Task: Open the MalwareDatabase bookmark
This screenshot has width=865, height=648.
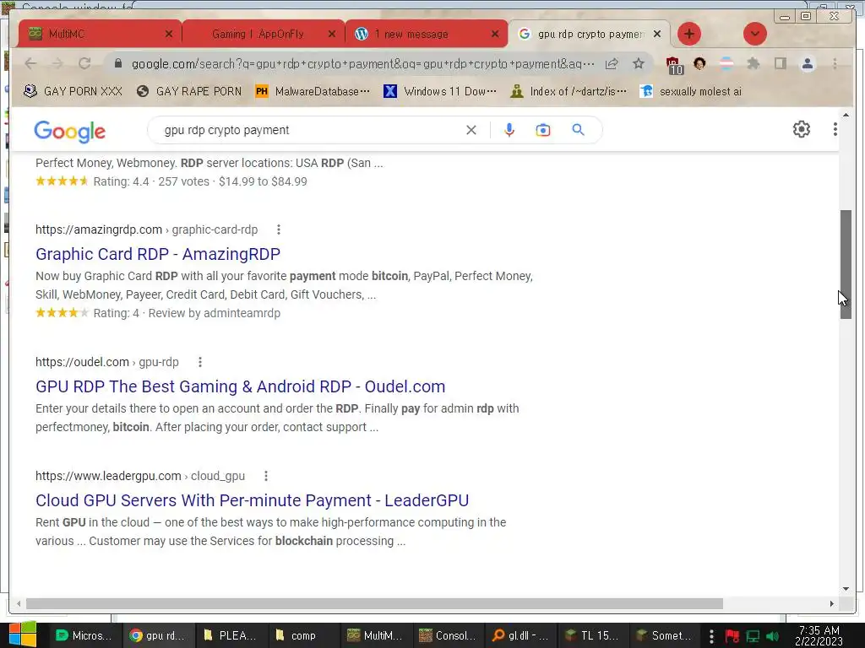Action: pyautogui.click(x=313, y=91)
